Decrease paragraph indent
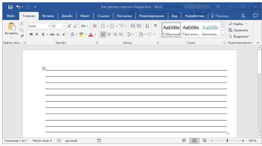The image size is (262, 146). 133,26
